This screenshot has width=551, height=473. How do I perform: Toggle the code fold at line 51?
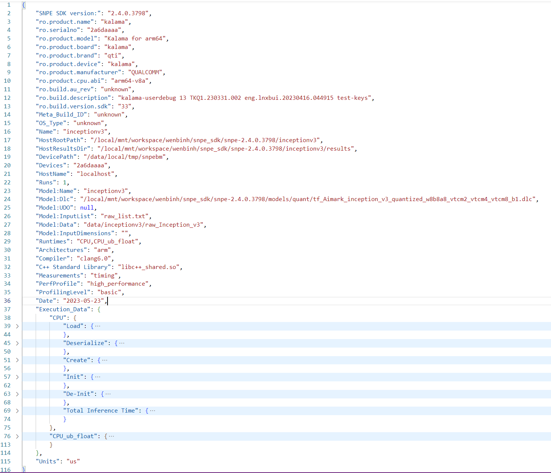tap(17, 360)
